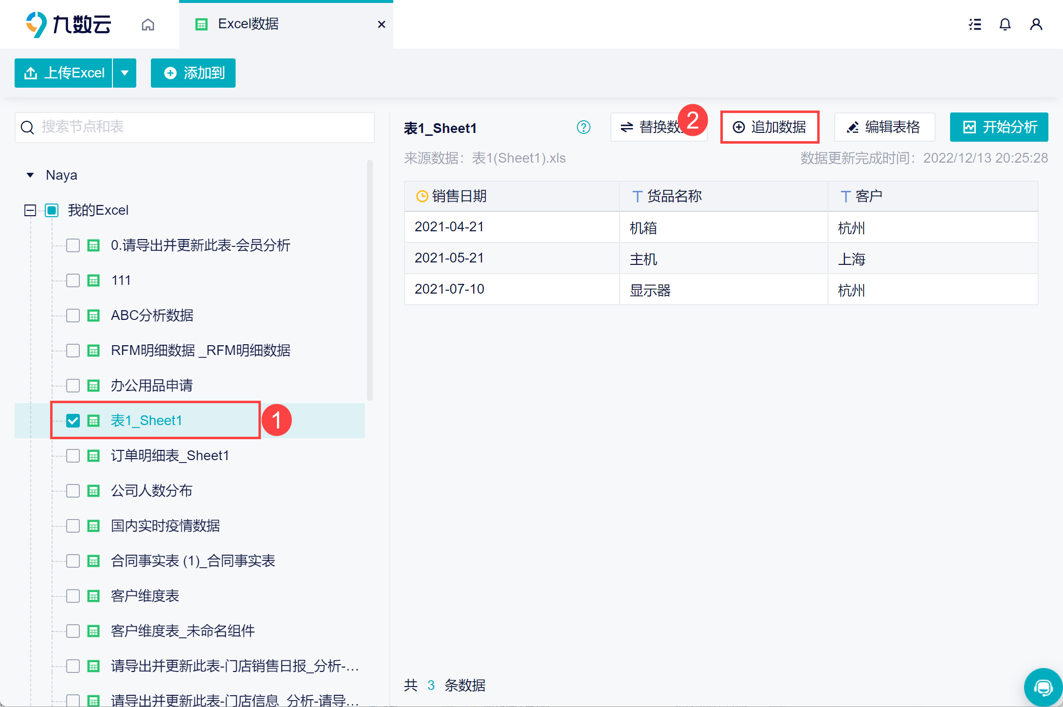Open notifications bell icon
1063x707 pixels.
tap(1005, 24)
